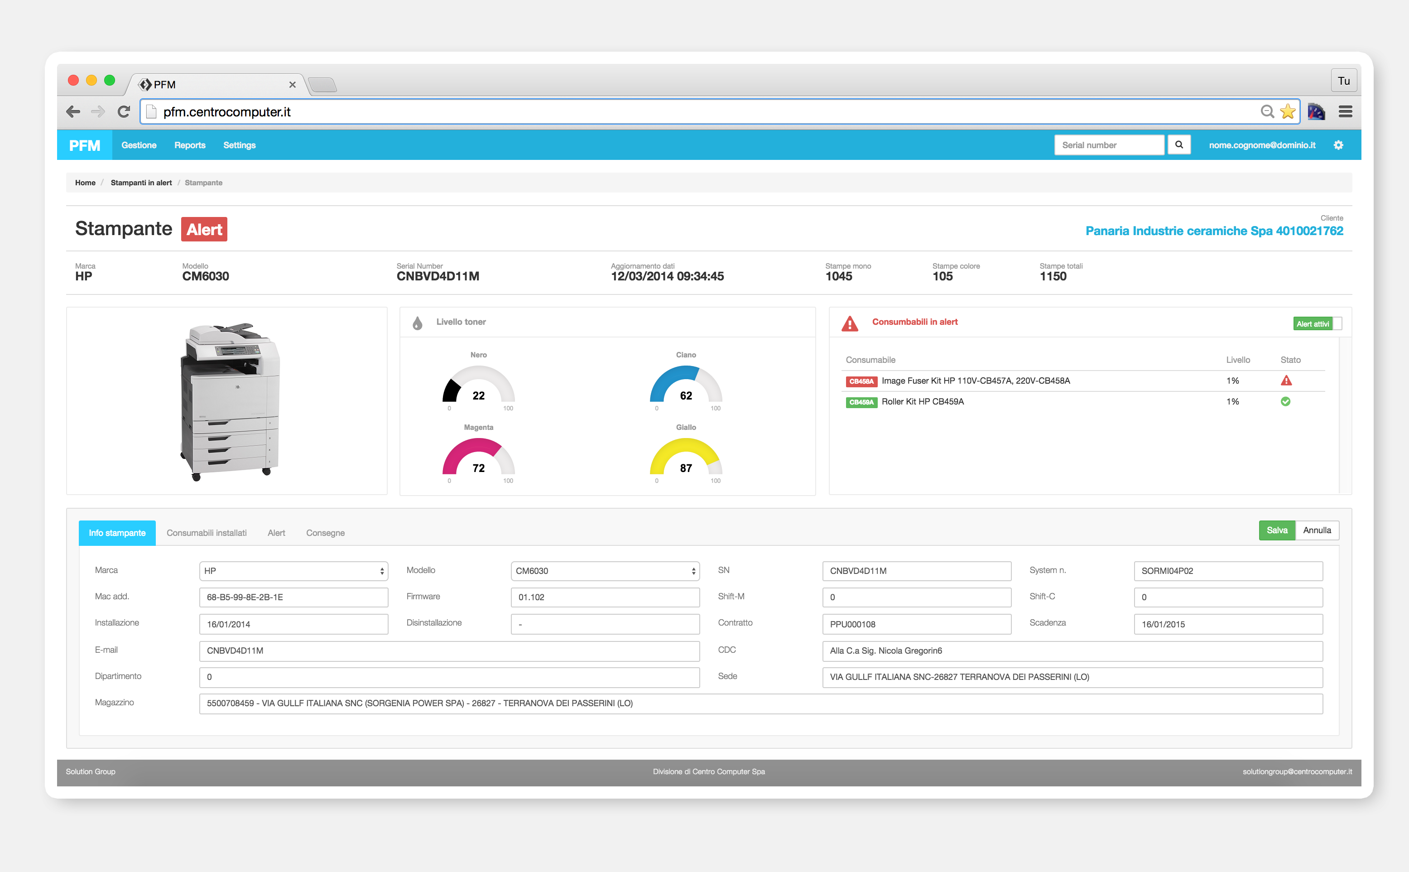The image size is (1409, 872).
Task: Focus the CDC input field
Action: tap(1072, 651)
